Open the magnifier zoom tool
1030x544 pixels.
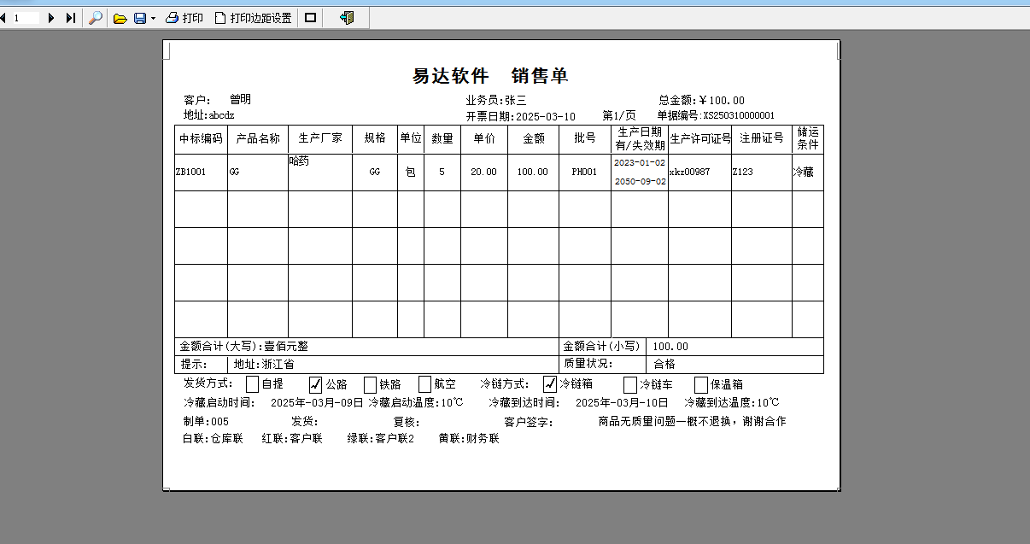pyautogui.click(x=96, y=17)
